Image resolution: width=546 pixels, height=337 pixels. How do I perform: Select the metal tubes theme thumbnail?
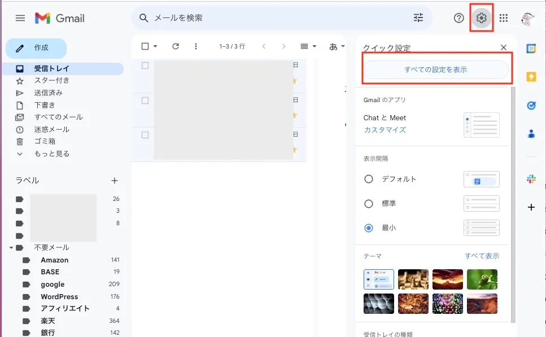(x=379, y=304)
